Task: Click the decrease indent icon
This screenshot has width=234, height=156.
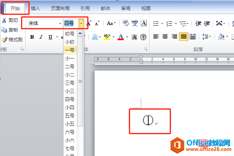Action: point(199,23)
